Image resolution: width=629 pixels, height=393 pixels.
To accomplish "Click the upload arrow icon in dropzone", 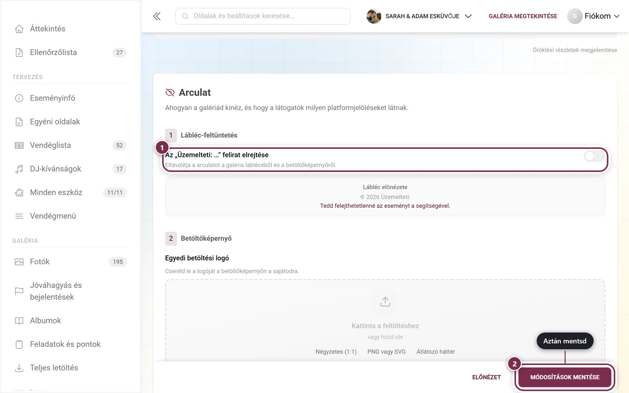I will [385, 302].
